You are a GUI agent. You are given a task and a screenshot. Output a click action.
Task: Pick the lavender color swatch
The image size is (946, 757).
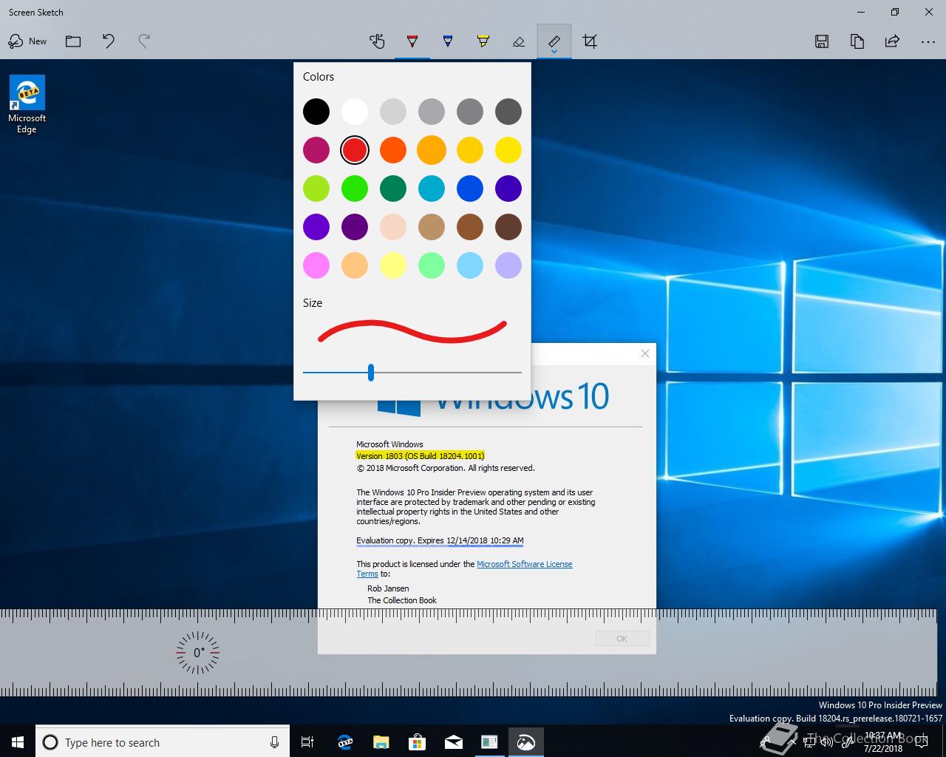pyautogui.click(x=508, y=265)
